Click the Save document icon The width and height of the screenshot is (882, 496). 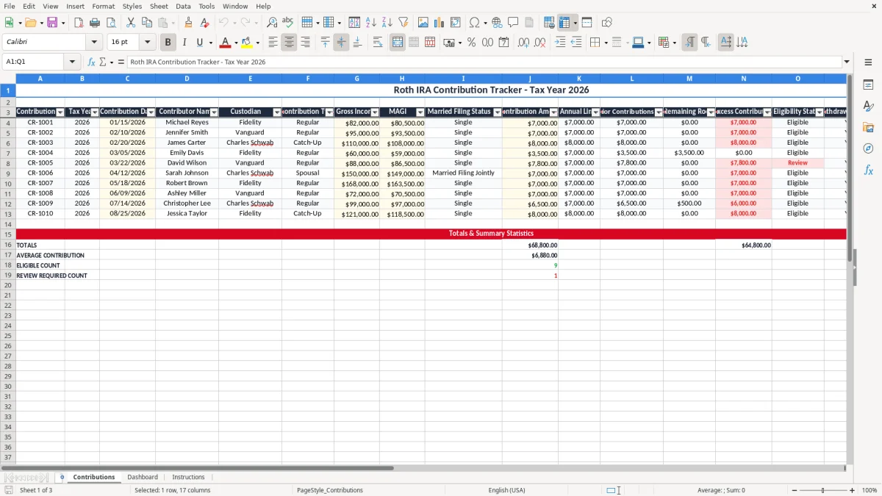tap(52, 23)
